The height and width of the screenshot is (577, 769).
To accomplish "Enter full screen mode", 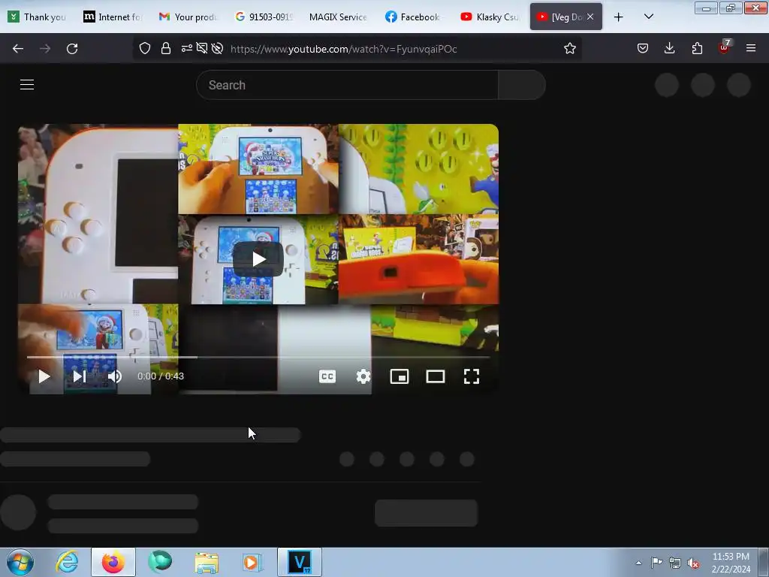I will pyautogui.click(x=472, y=376).
